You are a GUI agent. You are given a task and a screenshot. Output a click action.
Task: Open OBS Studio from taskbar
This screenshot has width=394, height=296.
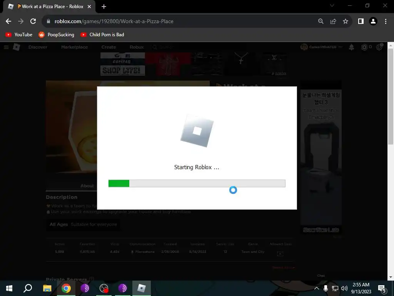tap(104, 288)
